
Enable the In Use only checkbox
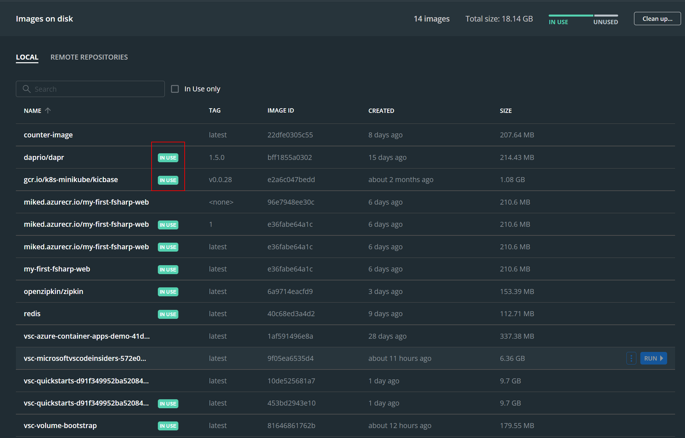click(175, 89)
